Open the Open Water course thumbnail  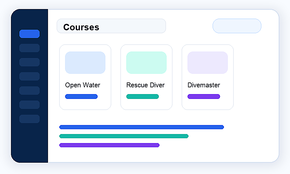point(85,63)
